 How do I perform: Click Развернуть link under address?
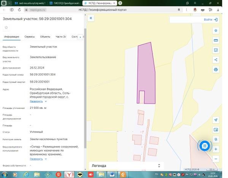click(x=36, y=102)
